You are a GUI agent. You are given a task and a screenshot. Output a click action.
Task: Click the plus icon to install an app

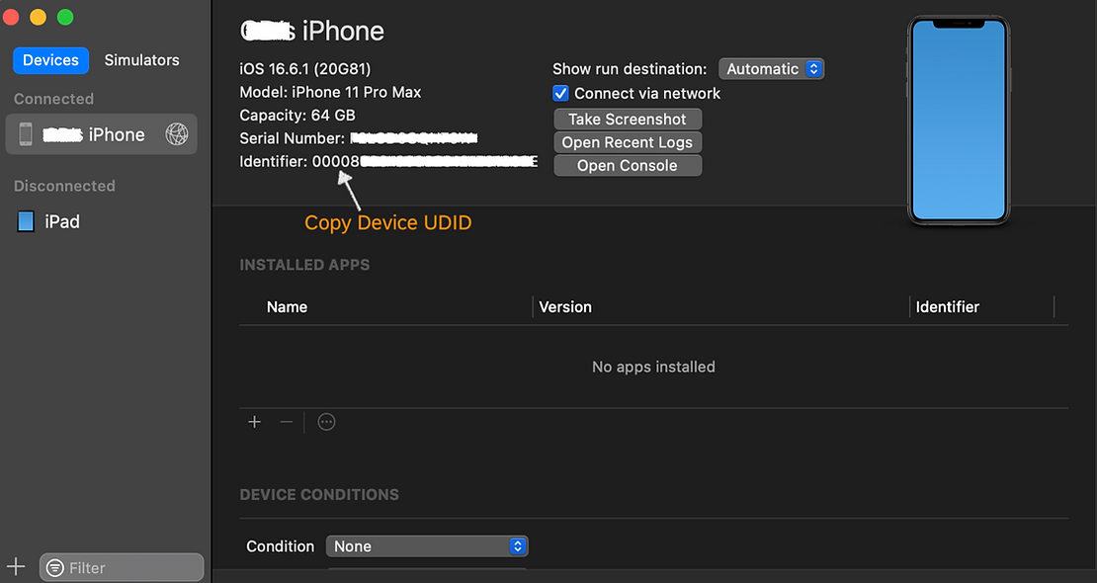point(254,422)
